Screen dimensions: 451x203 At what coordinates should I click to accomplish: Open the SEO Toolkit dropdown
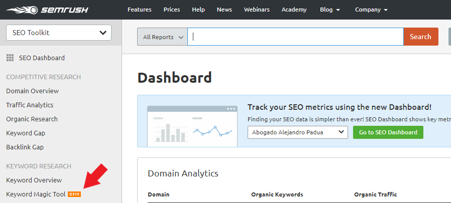tap(59, 33)
